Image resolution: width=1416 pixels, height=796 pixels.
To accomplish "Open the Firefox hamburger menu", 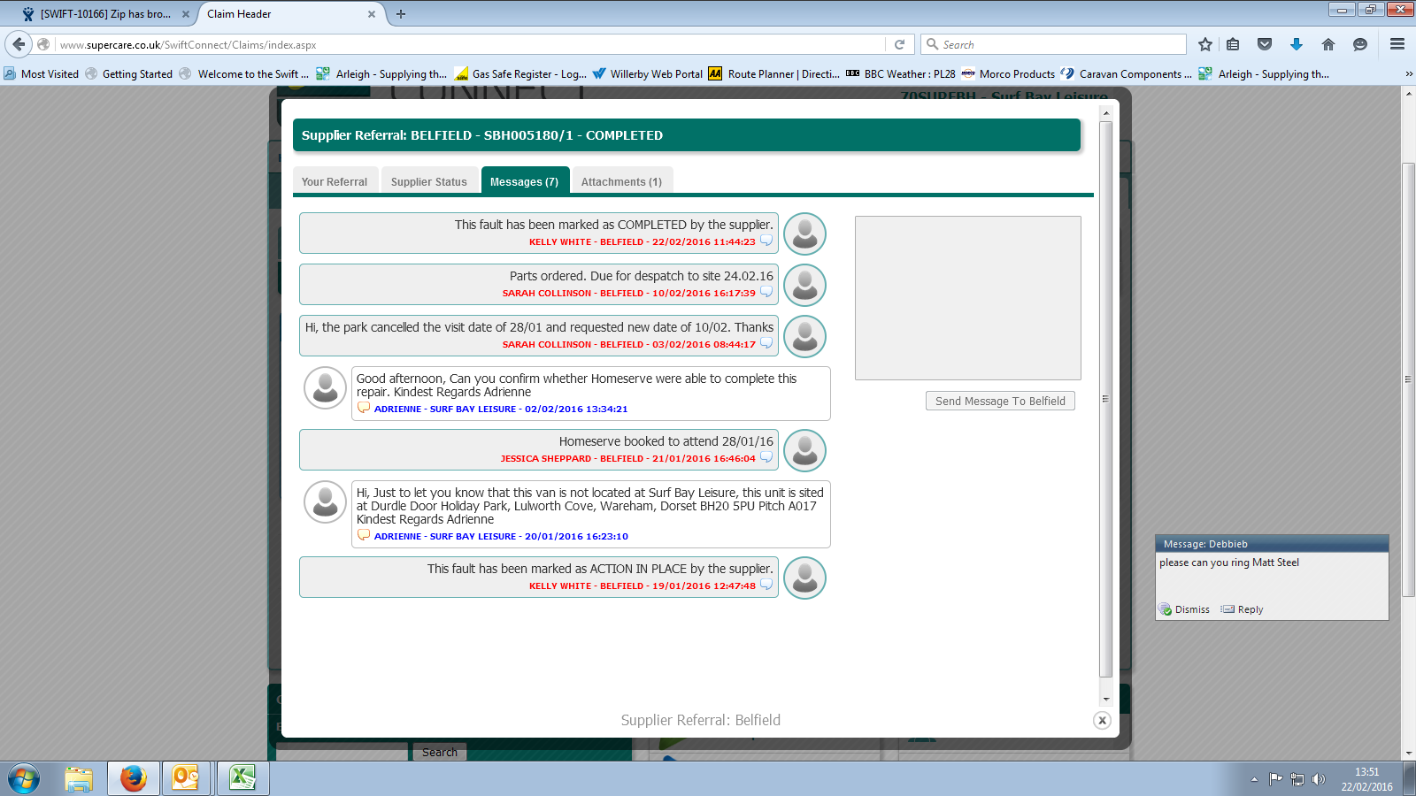I will point(1397,44).
